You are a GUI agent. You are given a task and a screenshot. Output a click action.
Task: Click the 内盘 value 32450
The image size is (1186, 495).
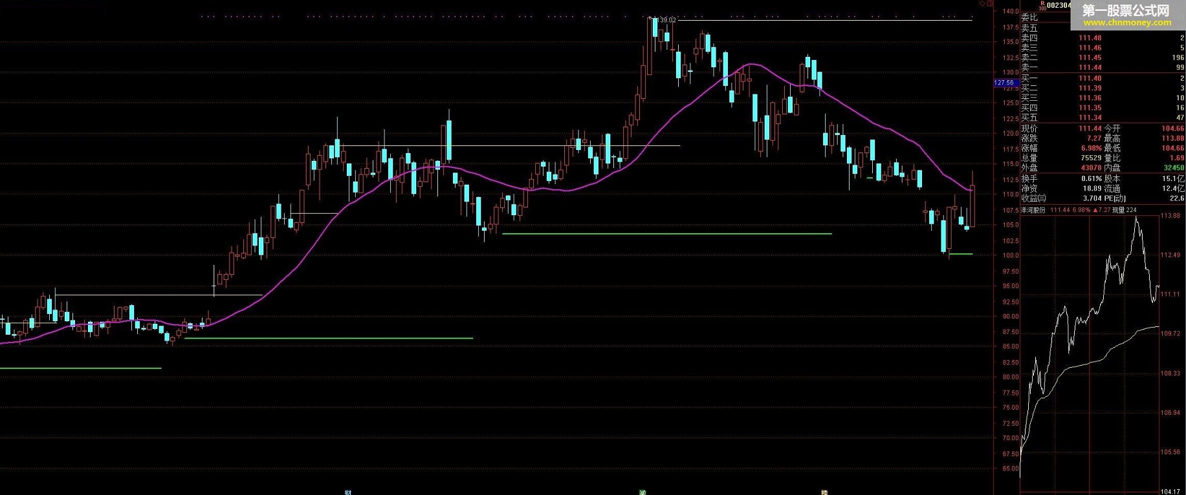click(1174, 167)
